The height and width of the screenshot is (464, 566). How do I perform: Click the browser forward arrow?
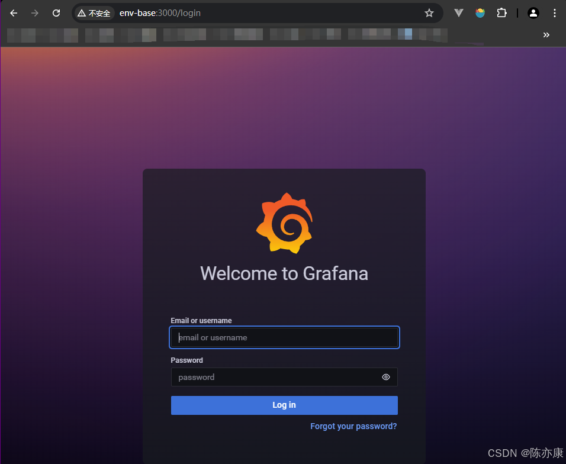point(35,14)
